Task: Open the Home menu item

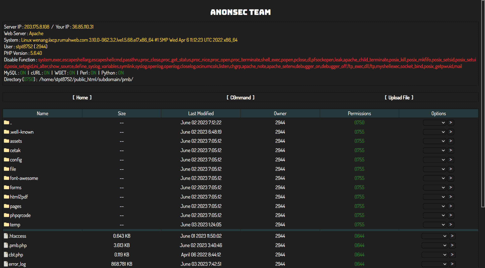Action: (x=82, y=98)
